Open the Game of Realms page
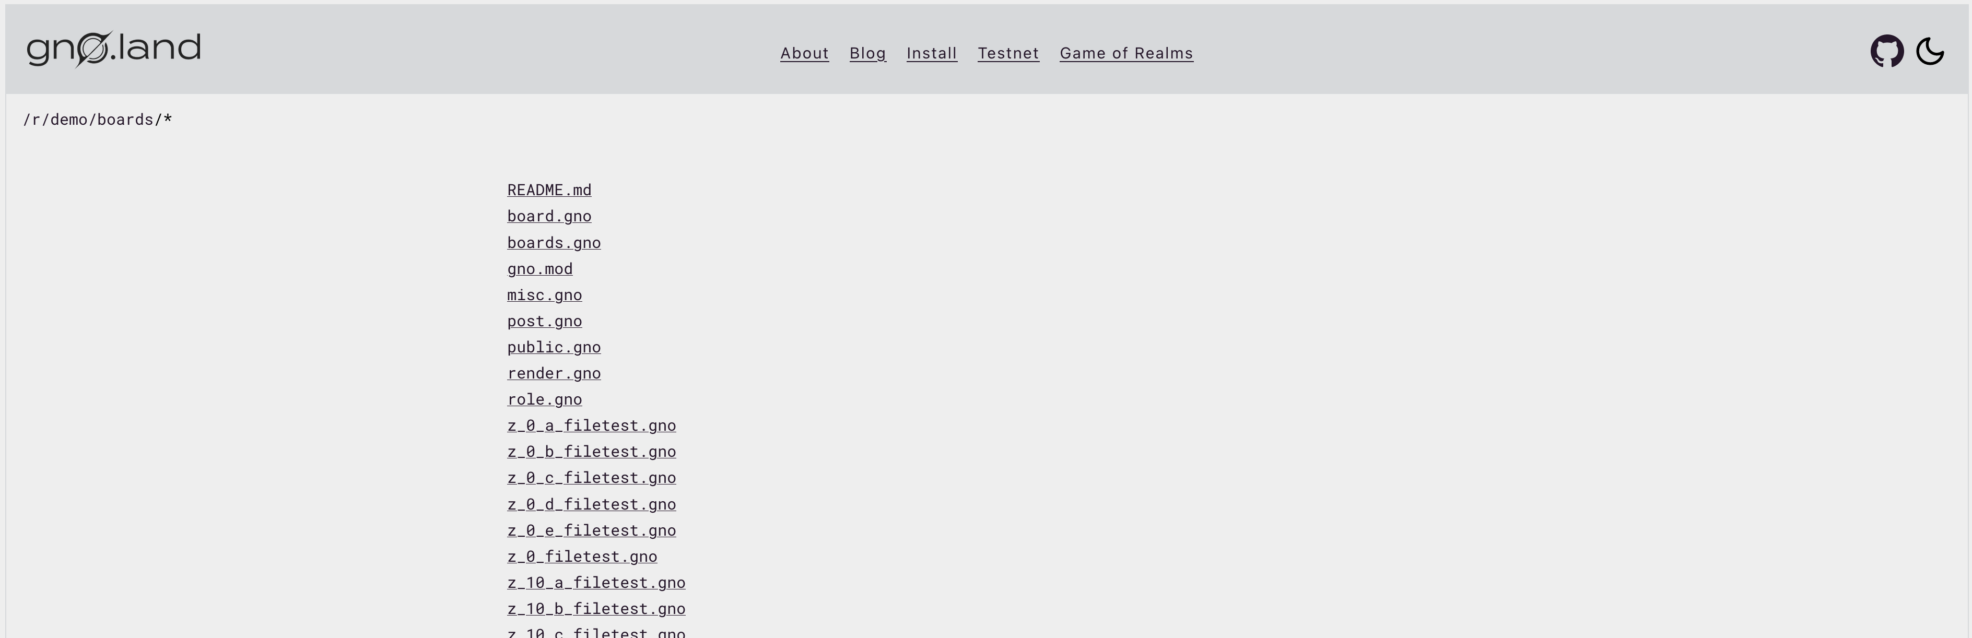This screenshot has height=638, width=1972. [1126, 54]
